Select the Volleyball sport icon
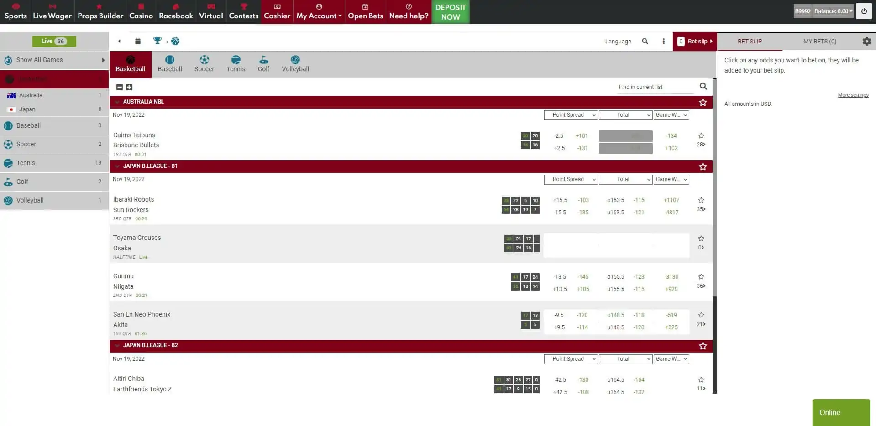The image size is (876, 426). tap(295, 64)
